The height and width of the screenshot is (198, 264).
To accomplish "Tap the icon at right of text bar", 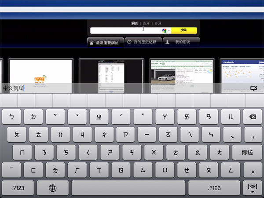I will 253,88.
